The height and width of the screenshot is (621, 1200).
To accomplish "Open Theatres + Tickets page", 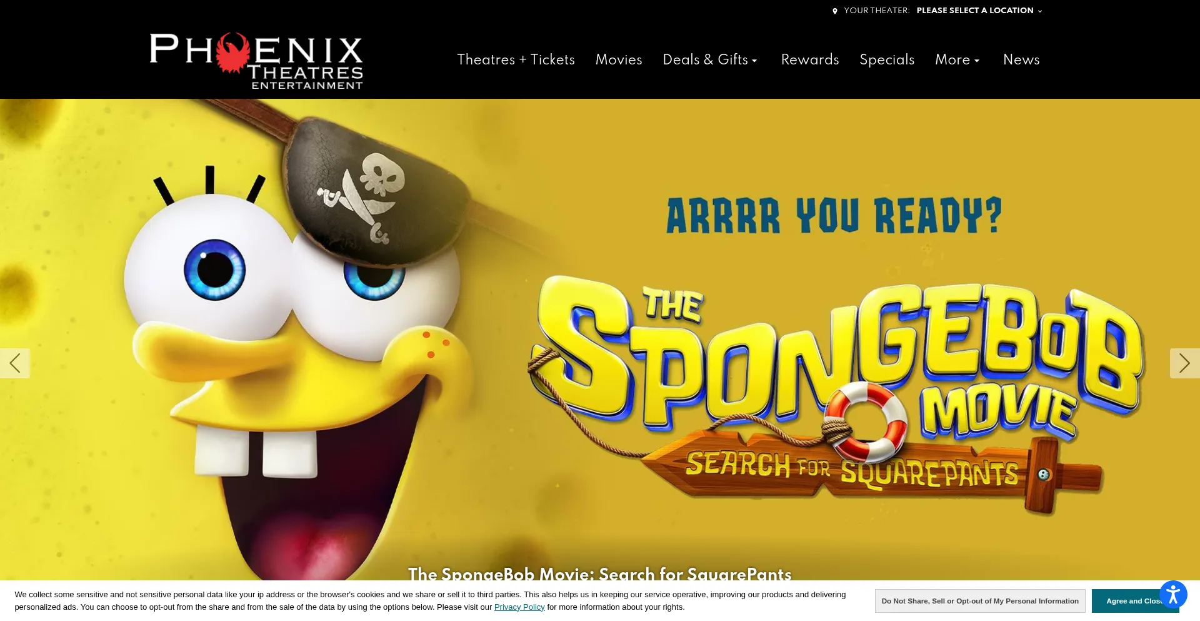I will (516, 59).
